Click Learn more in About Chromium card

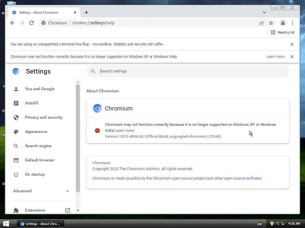pyautogui.click(x=125, y=131)
